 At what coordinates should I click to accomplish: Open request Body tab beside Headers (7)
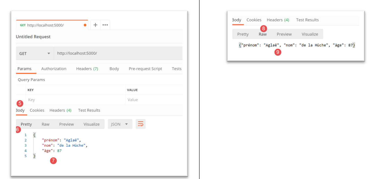[114, 69]
